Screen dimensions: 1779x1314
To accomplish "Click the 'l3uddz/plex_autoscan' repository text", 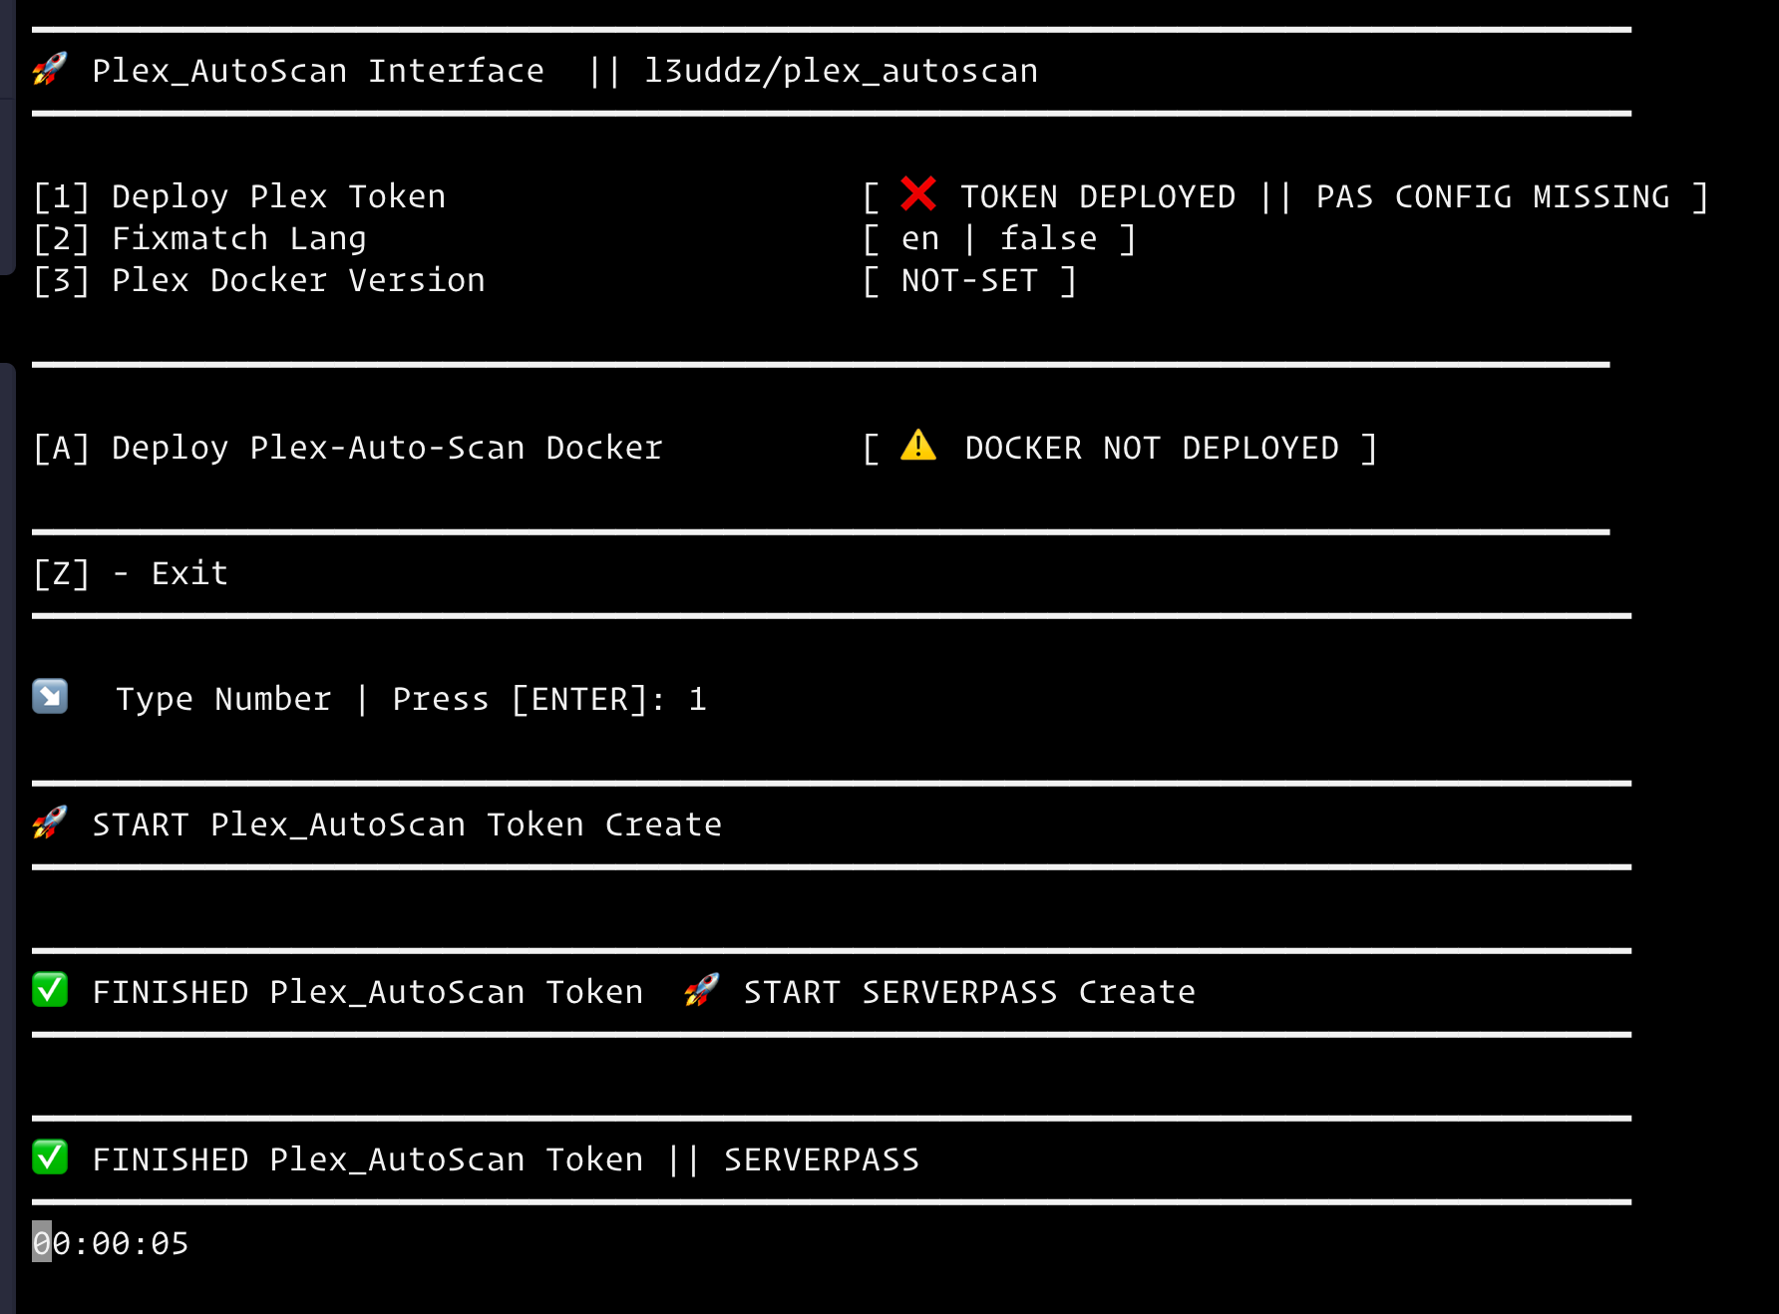I will pos(842,71).
